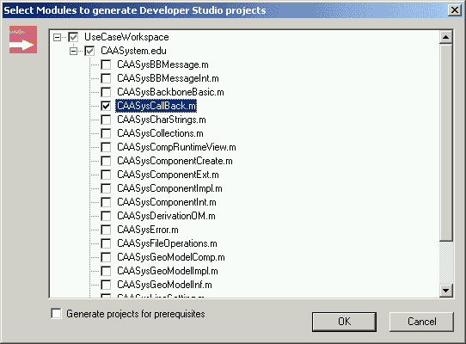Collapse the CAASystem.edu framework node
This screenshot has width=466, height=344.
click(73, 51)
